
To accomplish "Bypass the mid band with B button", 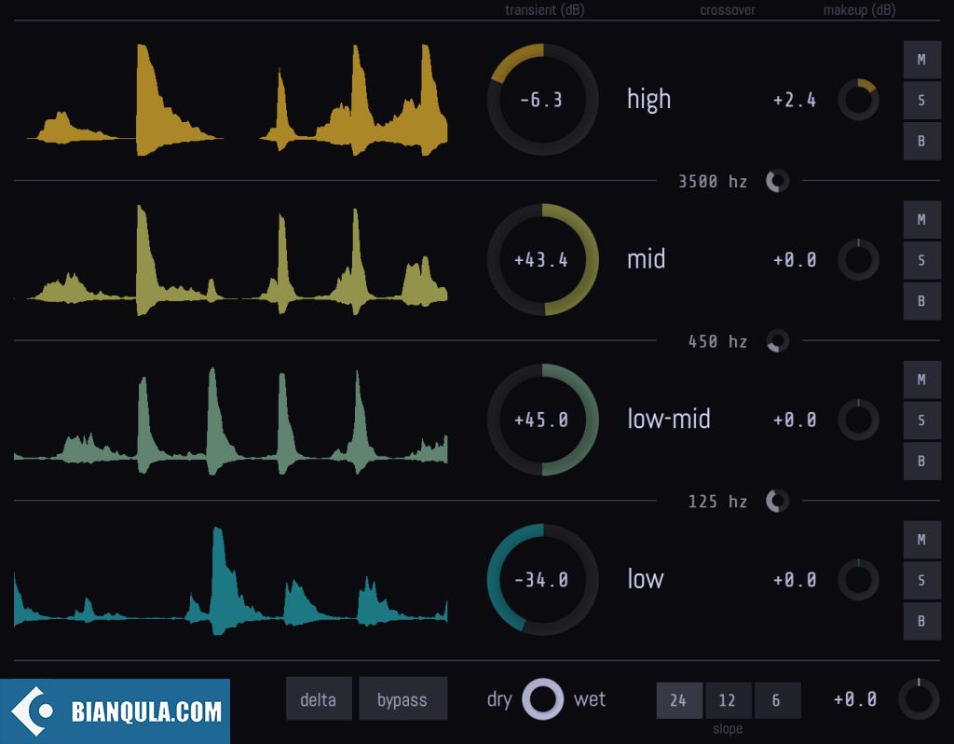I will (x=921, y=301).
